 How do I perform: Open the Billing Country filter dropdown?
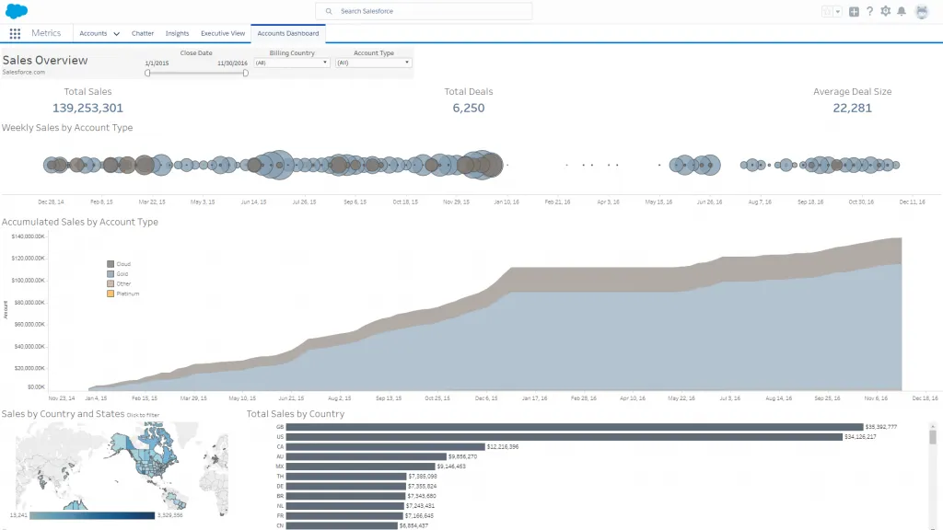pyautogui.click(x=291, y=63)
